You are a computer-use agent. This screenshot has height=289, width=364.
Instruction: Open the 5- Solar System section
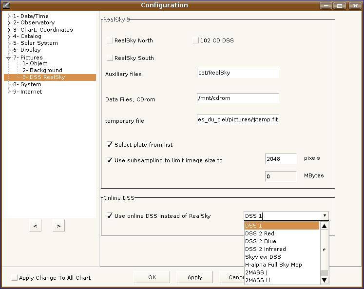pyautogui.click(x=35, y=43)
